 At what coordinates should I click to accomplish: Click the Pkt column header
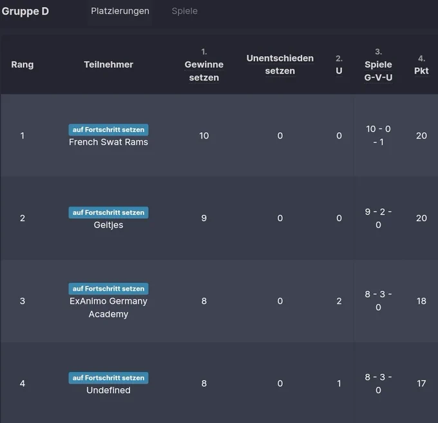(421, 71)
